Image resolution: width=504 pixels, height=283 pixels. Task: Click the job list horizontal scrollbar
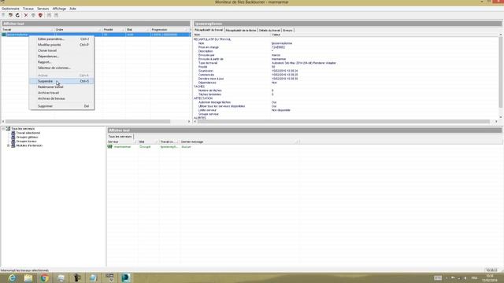click(x=96, y=122)
